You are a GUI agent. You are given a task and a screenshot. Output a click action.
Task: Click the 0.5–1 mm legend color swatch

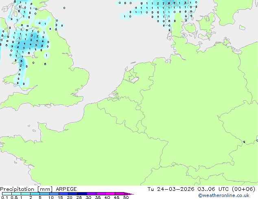pyautogui.click(x=16, y=194)
